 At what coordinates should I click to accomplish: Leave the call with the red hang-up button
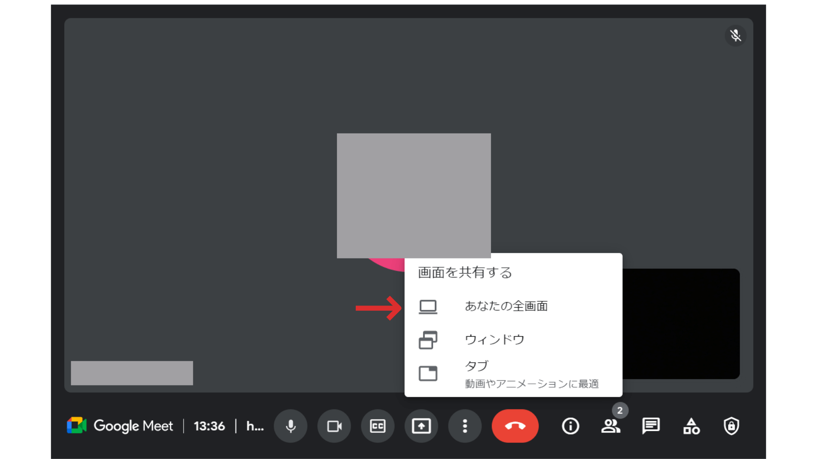[515, 426]
